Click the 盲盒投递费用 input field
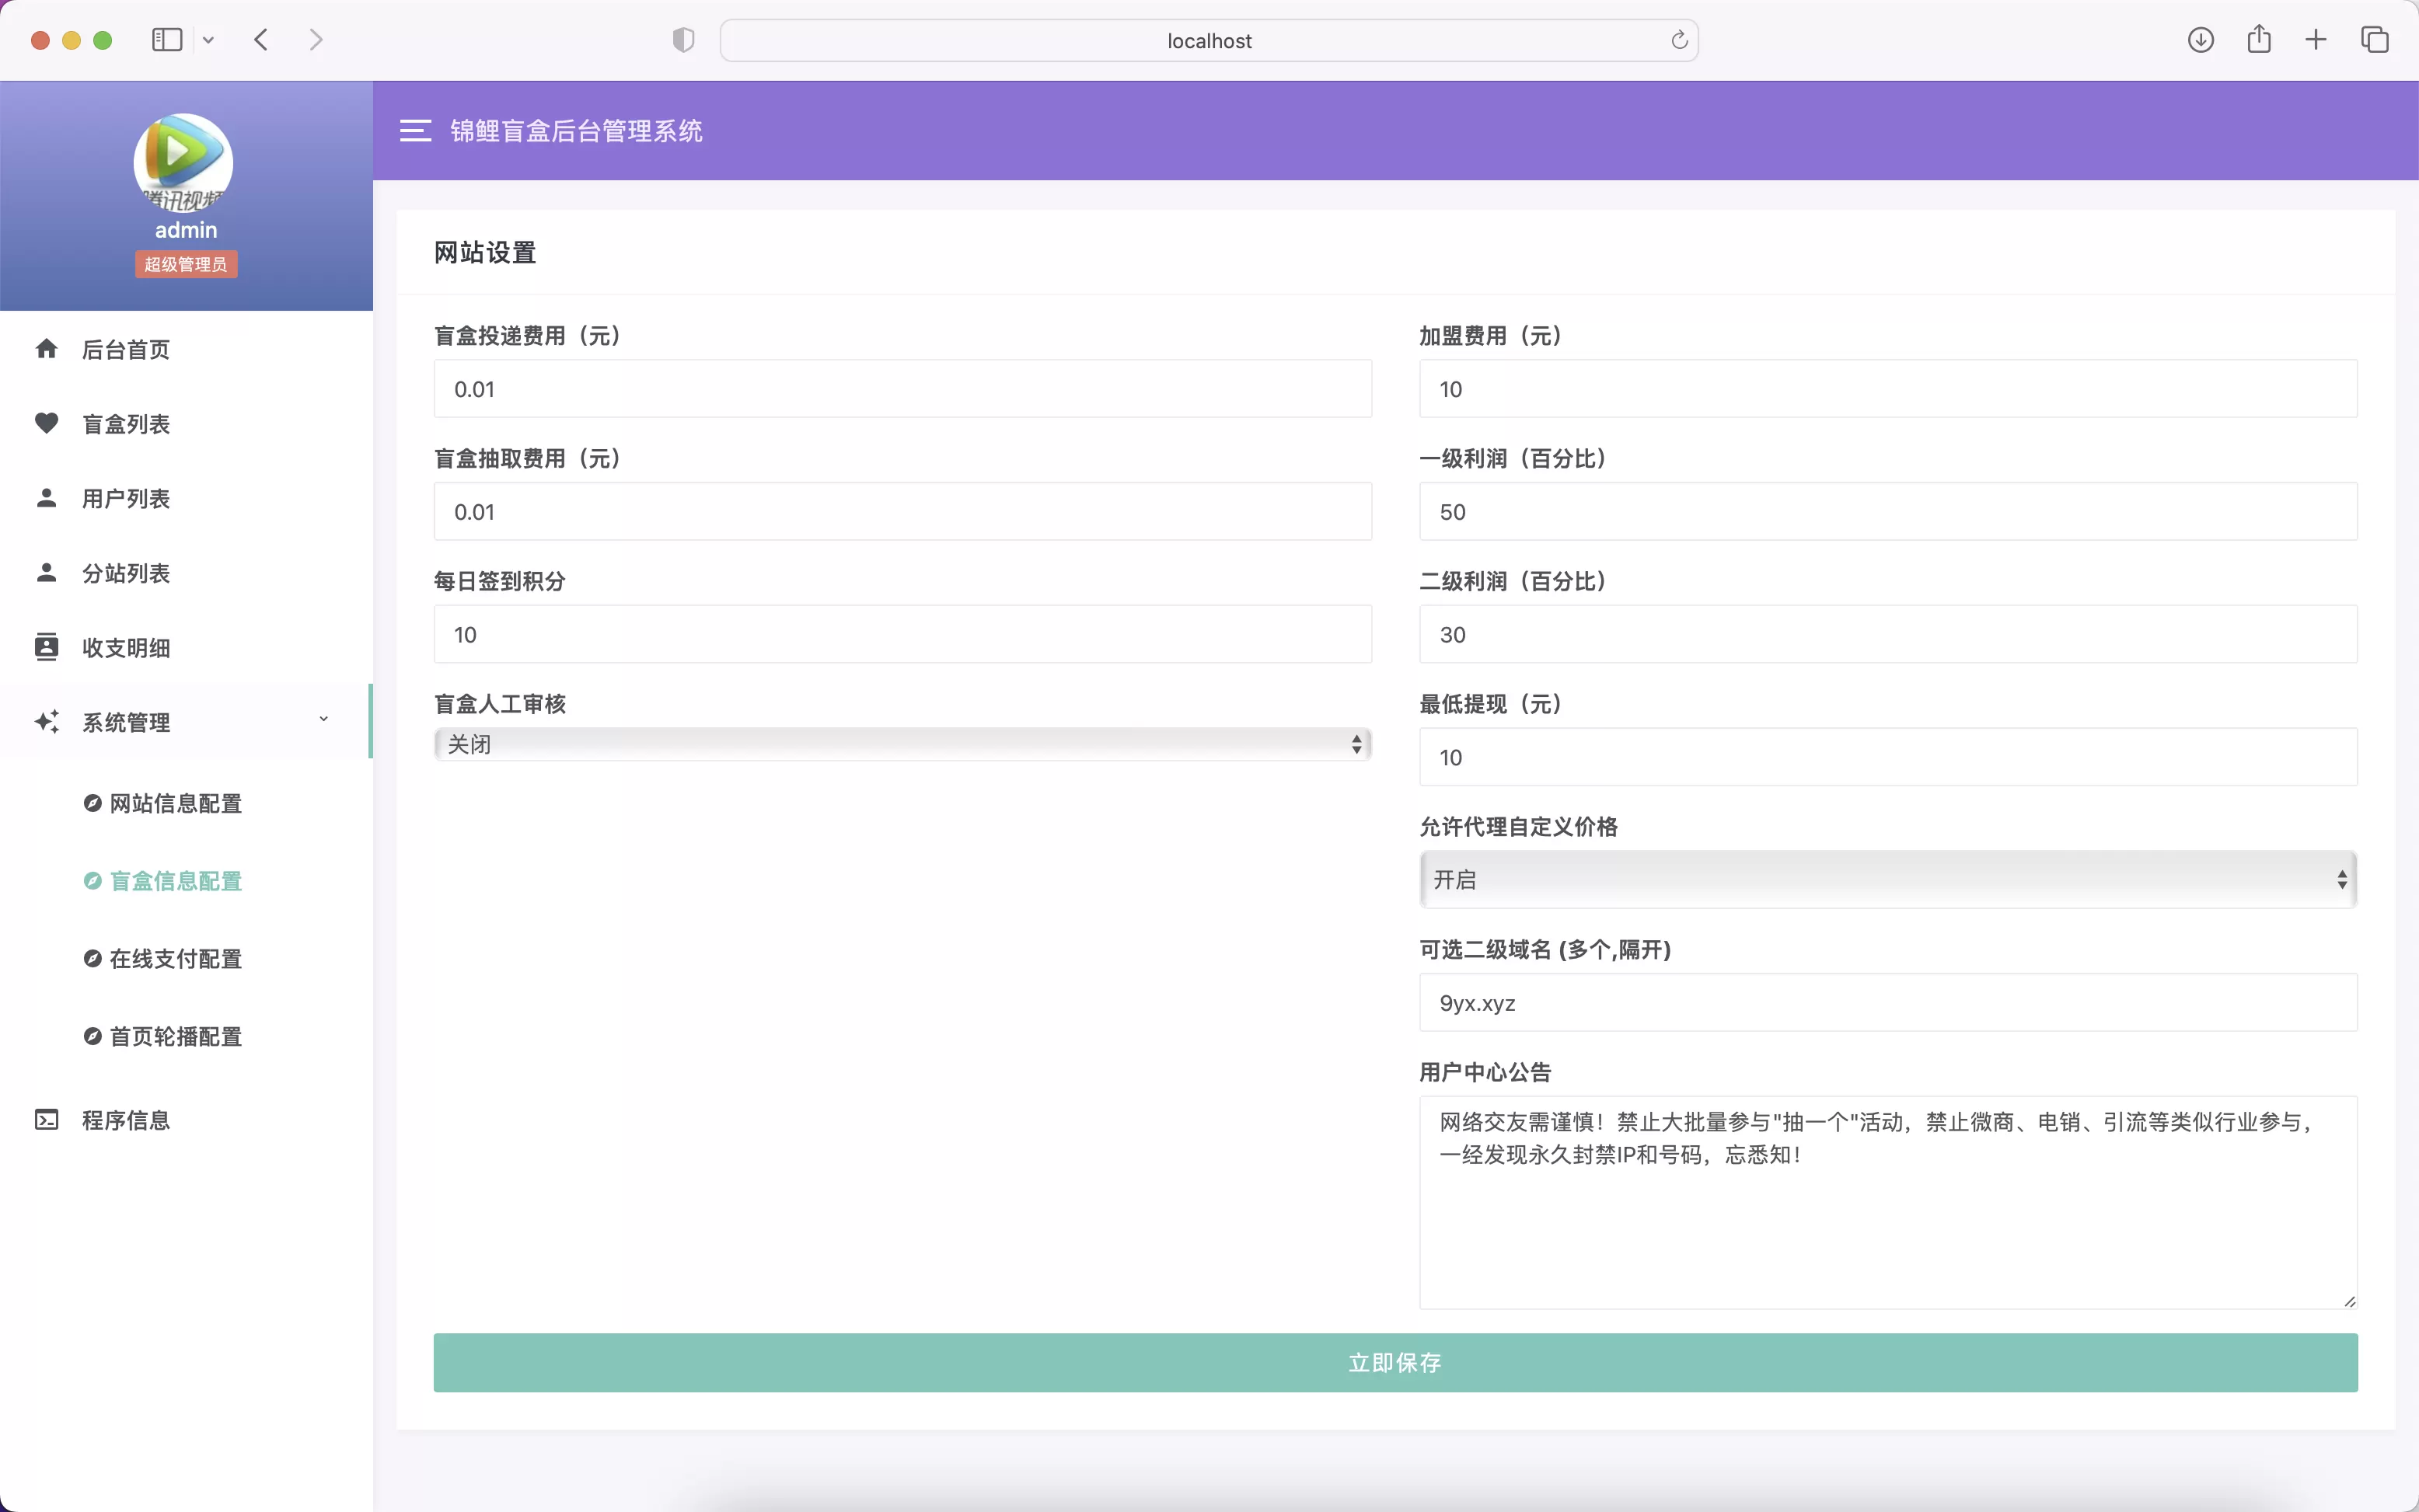 click(x=902, y=389)
